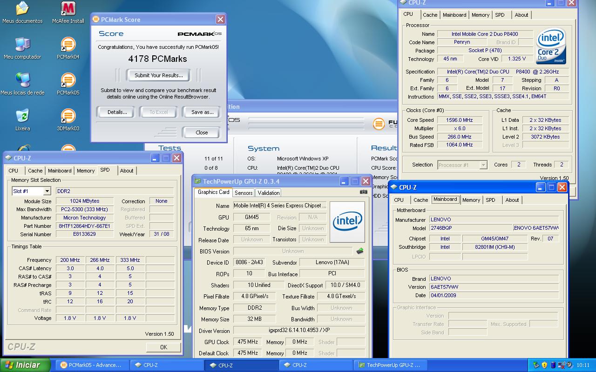Viewport: 596px width, 372px height.
Task: Click Close button in PCMark Score dialog
Action: click(x=202, y=133)
